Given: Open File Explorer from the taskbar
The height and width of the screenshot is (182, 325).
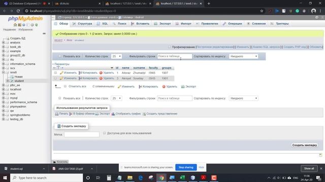Looking at the screenshot, I should pyautogui.click(x=130, y=177).
